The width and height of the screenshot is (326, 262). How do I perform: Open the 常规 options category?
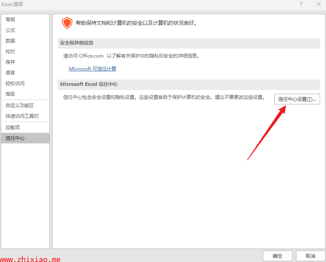(25, 19)
